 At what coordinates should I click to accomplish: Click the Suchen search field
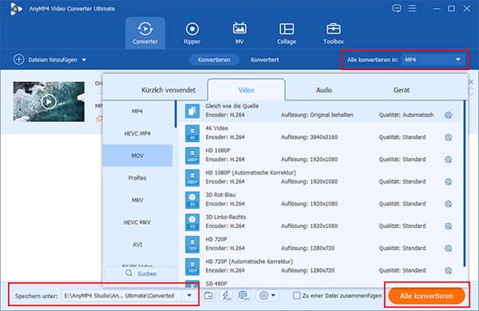[x=141, y=274]
